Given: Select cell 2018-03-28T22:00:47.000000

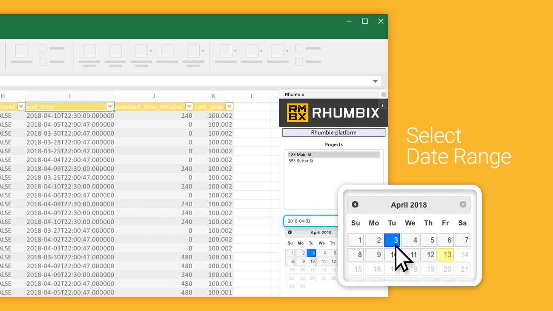Looking at the screenshot, I should point(70,142).
